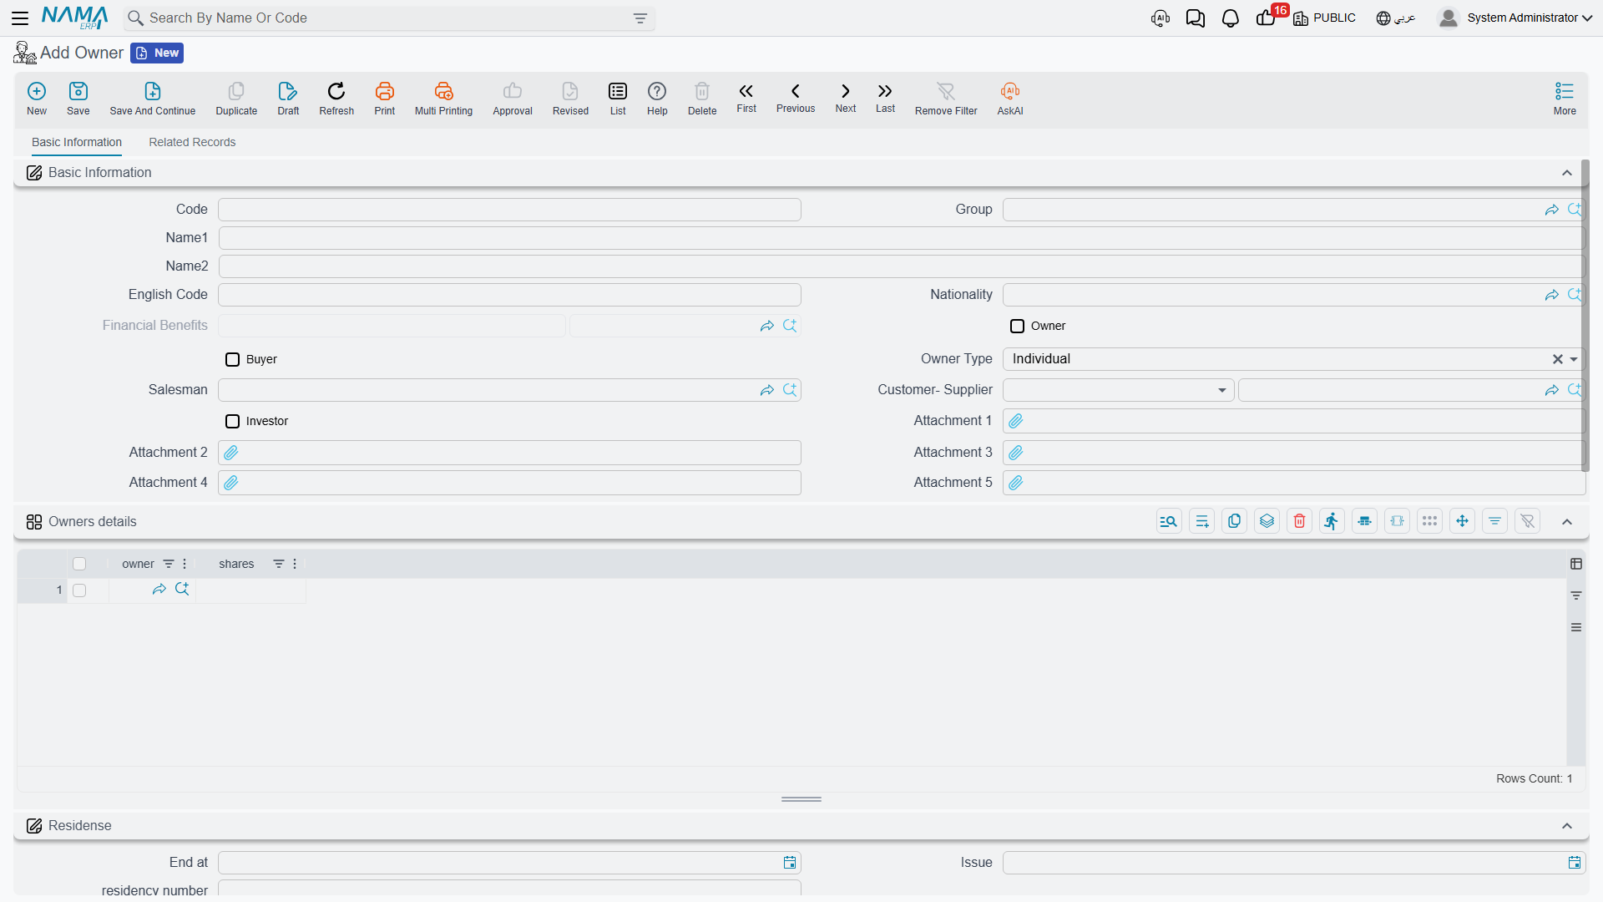
Task: Copy rows icon in Owners details
Action: [x=1234, y=521]
